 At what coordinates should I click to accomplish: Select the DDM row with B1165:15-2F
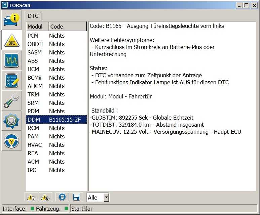(56, 120)
